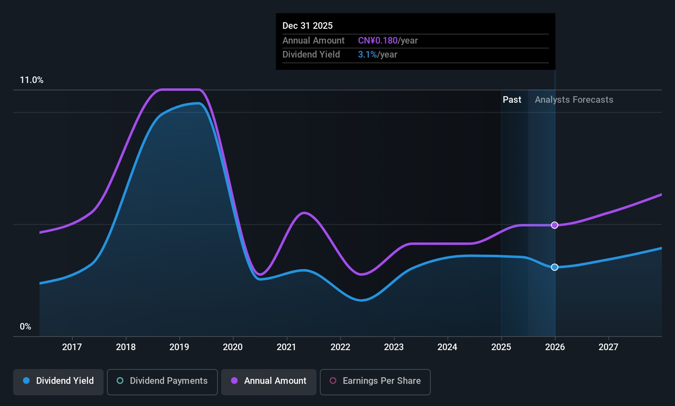The image size is (675, 406).
Task: Click the tooltip Dividend Yield row label
Action: point(311,55)
